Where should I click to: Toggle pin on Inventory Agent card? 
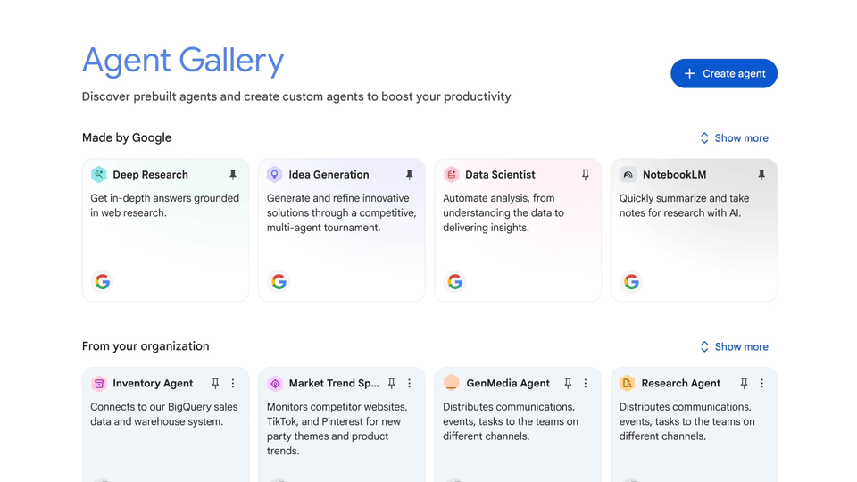coord(215,384)
